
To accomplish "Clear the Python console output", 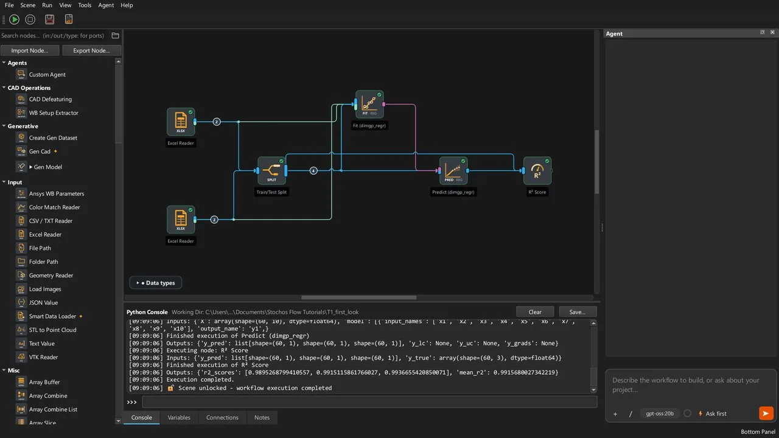I will tap(535, 312).
